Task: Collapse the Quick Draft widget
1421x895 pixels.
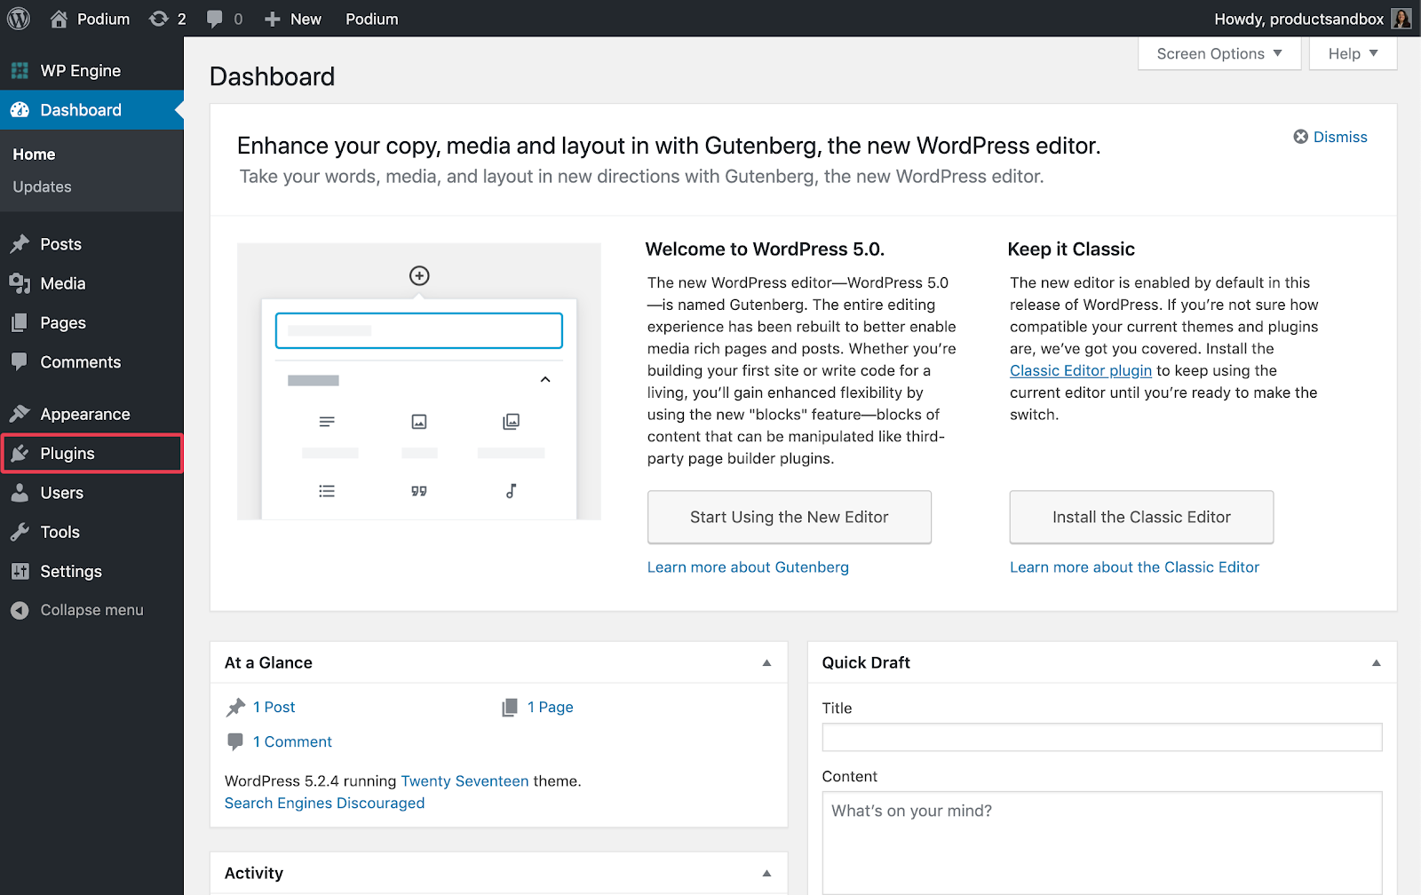Action: 1376,662
